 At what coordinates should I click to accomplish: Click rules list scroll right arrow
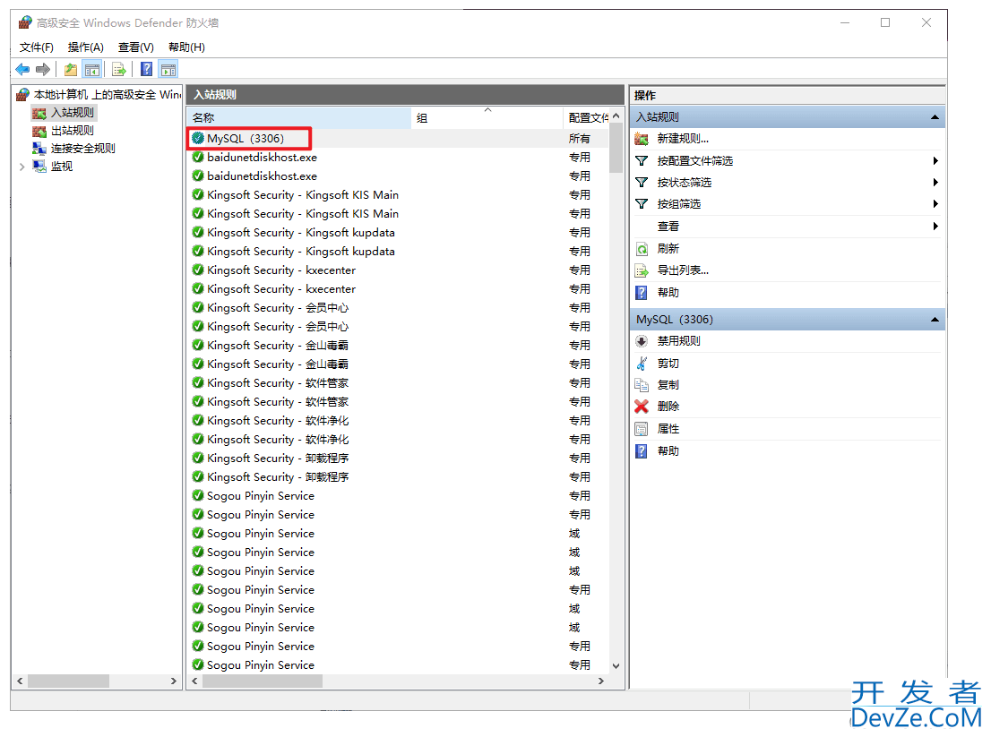click(x=600, y=681)
